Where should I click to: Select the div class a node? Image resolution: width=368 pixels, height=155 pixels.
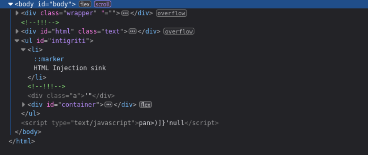click(71, 95)
